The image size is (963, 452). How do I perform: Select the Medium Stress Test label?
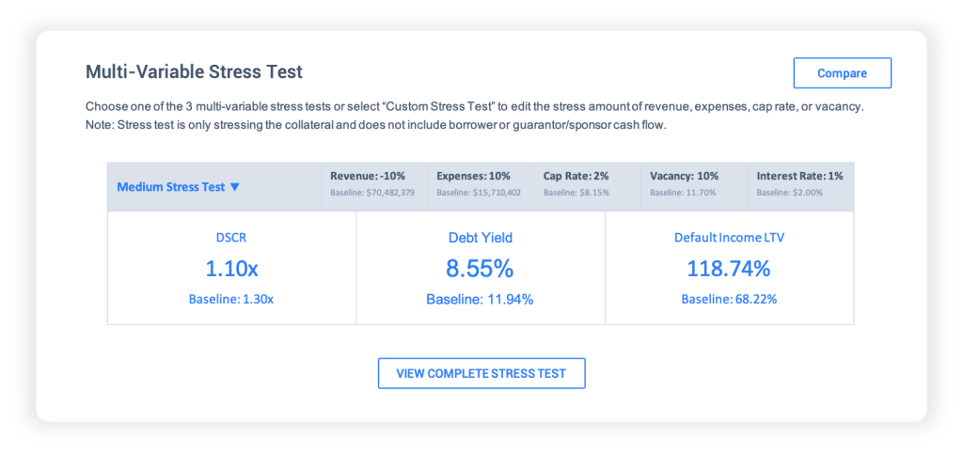click(x=171, y=187)
